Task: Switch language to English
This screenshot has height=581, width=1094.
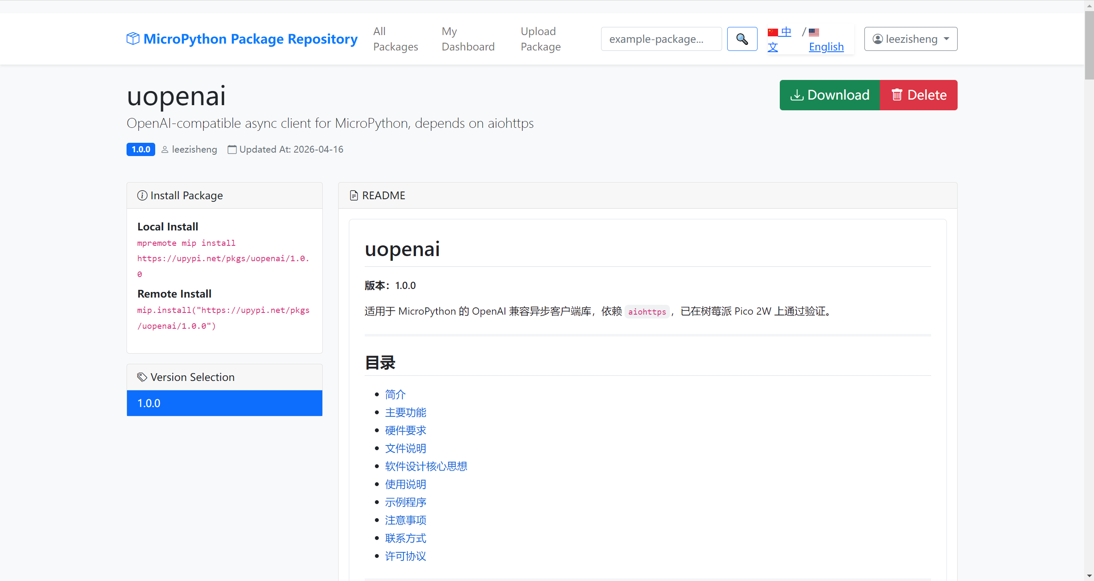Action: click(x=826, y=47)
